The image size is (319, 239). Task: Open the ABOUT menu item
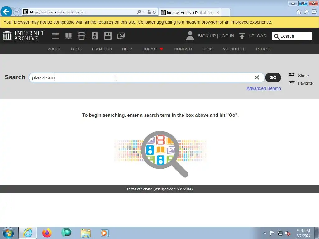click(54, 49)
